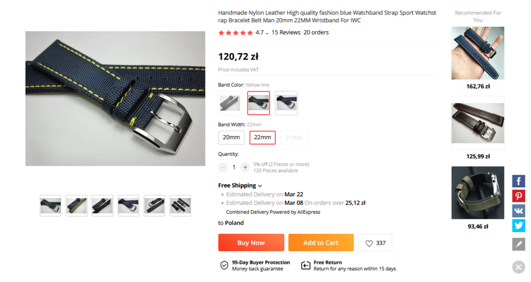Add item to wishlist with heart button

(x=375, y=243)
